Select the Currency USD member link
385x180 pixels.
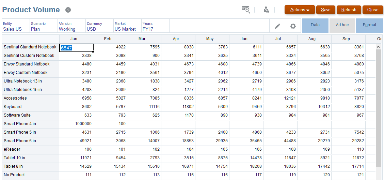(x=91, y=29)
